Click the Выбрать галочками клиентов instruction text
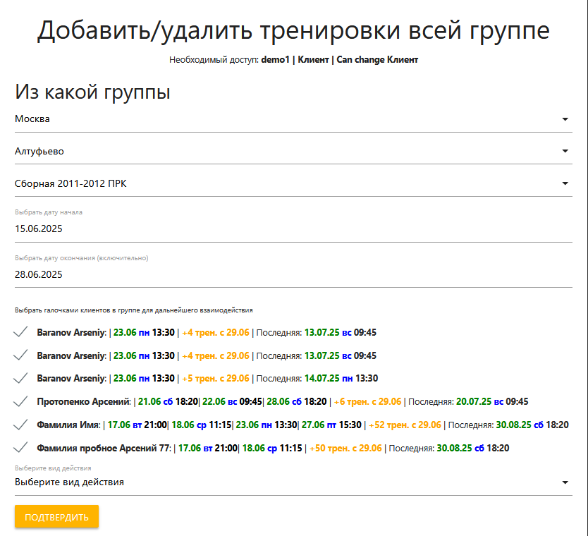 [x=134, y=310]
